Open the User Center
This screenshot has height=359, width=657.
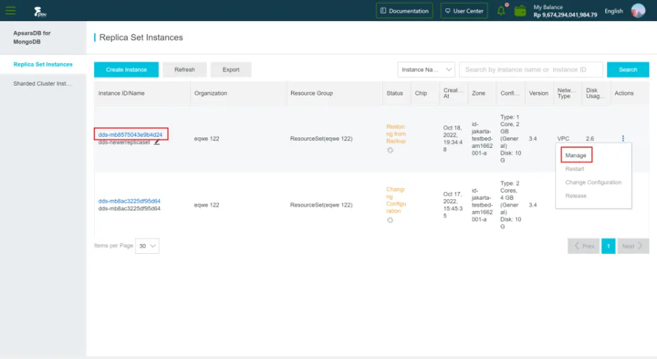click(x=464, y=11)
